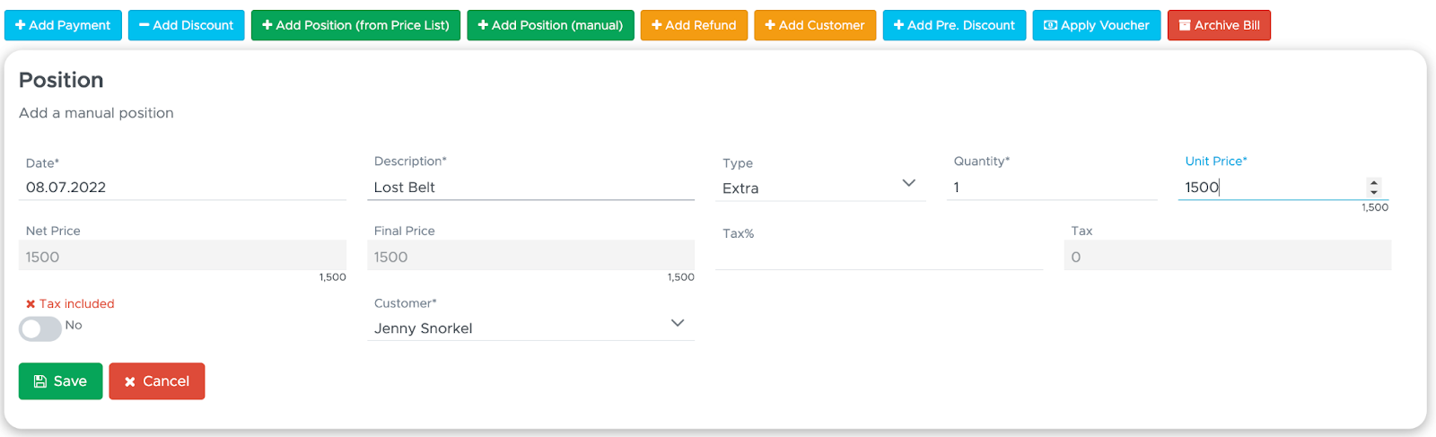The width and height of the screenshot is (1436, 437).
Task: Click the Add Customer button
Action: [x=815, y=25]
